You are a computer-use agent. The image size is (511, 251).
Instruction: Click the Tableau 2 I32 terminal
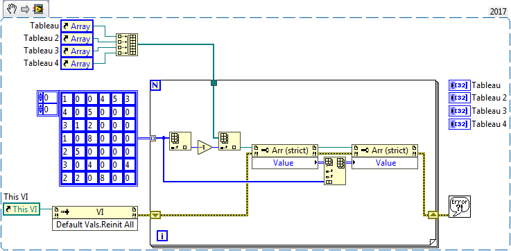(x=460, y=98)
